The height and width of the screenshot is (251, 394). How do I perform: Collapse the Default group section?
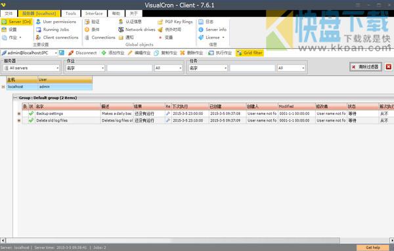(16, 98)
